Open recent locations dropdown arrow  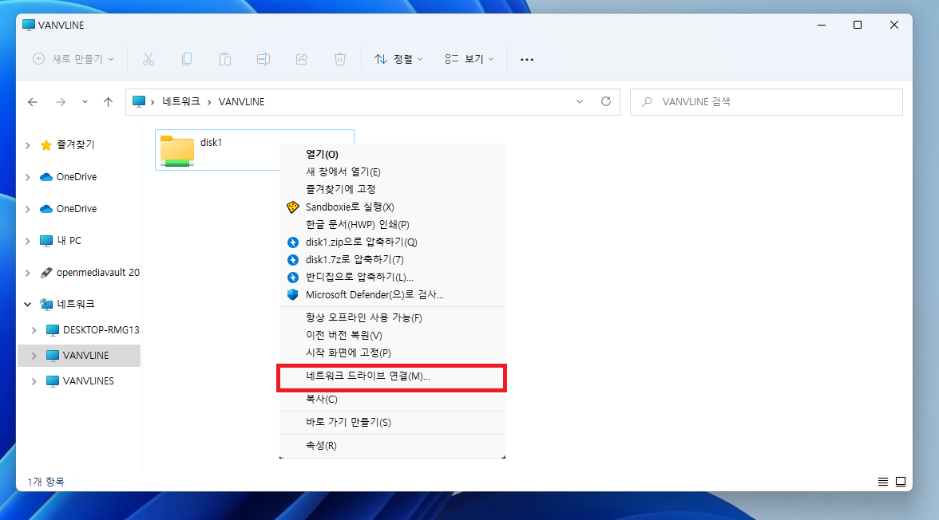(85, 102)
